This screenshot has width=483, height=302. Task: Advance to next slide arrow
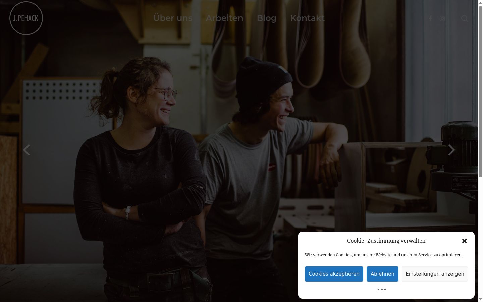point(451,150)
